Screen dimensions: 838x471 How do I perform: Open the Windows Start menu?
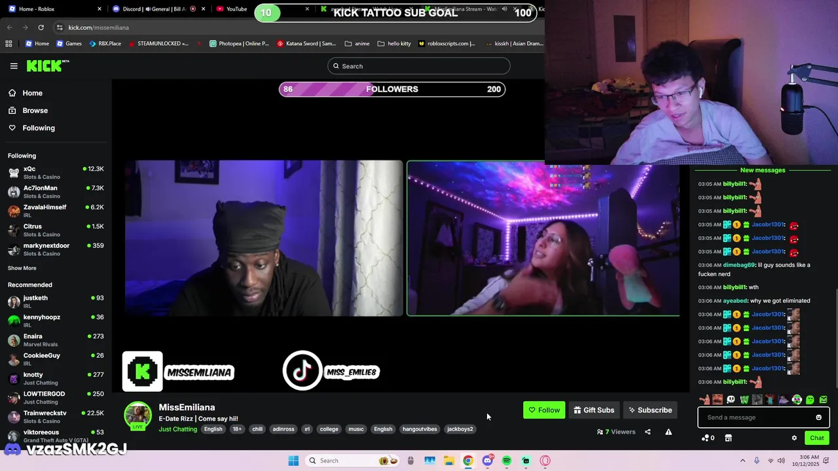293,461
